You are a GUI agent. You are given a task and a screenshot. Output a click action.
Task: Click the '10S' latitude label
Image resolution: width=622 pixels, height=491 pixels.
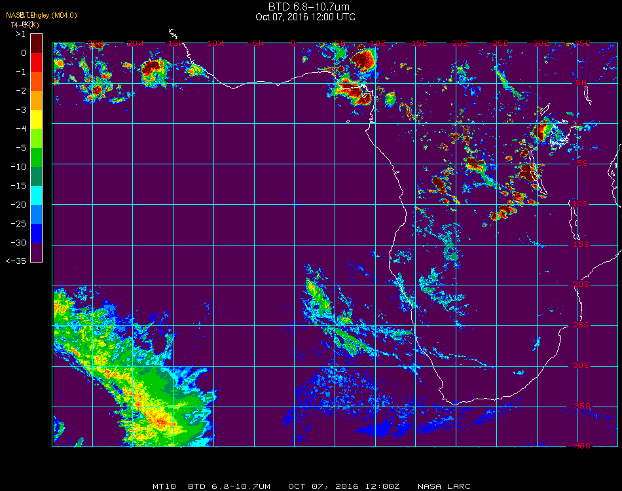click(580, 204)
